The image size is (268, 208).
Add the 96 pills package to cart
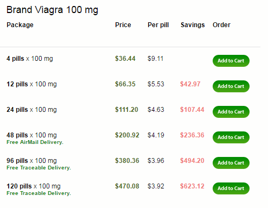tap(231, 163)
